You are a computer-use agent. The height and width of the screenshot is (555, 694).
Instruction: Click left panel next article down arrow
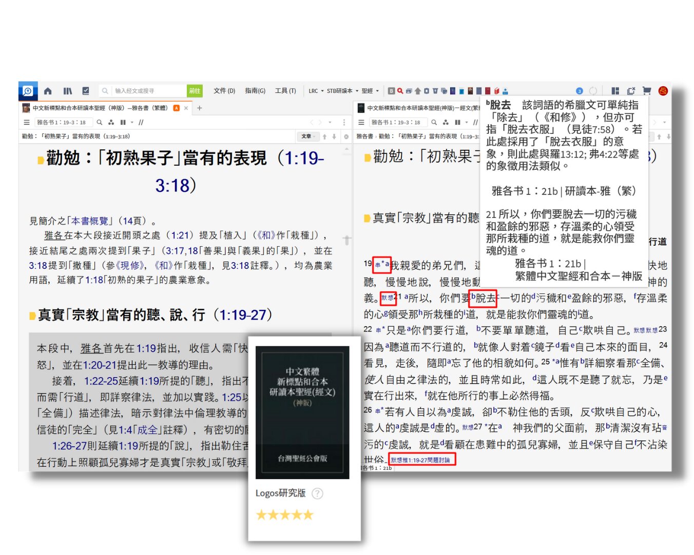(x=334, y=136)
